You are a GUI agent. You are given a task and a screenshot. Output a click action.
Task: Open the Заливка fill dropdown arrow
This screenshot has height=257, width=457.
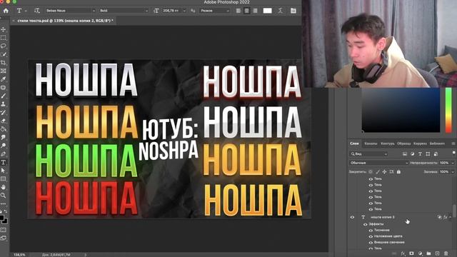[453, 172]
